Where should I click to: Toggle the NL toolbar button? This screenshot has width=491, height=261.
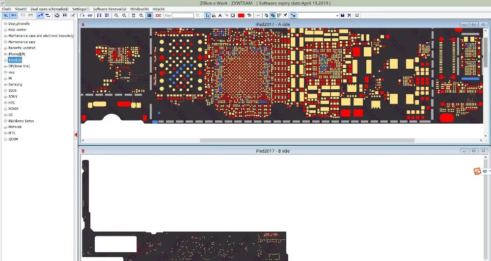point(6,15)
